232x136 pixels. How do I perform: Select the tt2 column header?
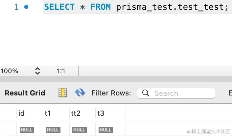click(82, 113)
